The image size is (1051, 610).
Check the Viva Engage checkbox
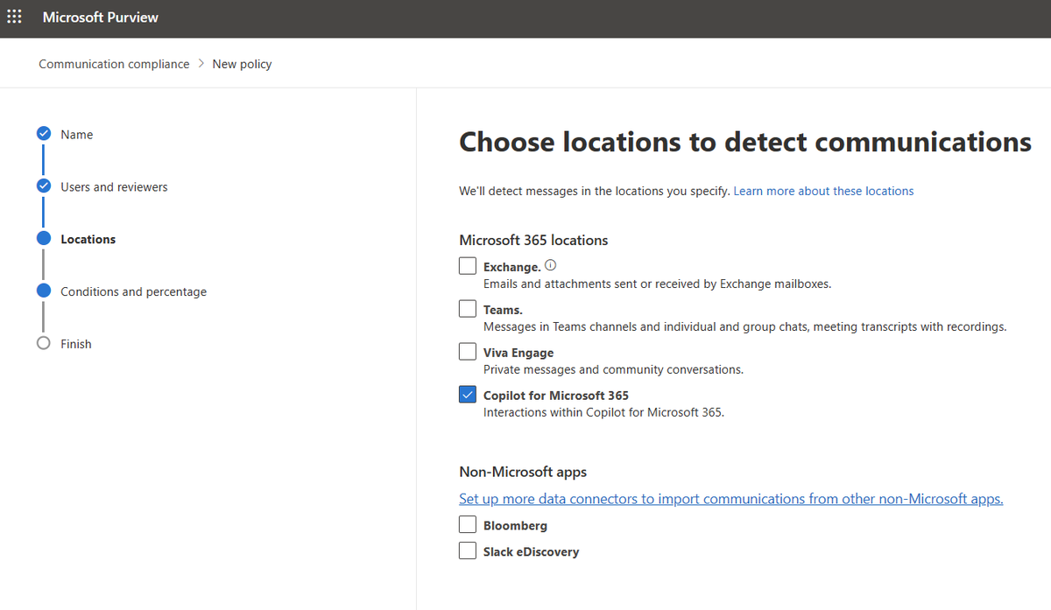468,351
